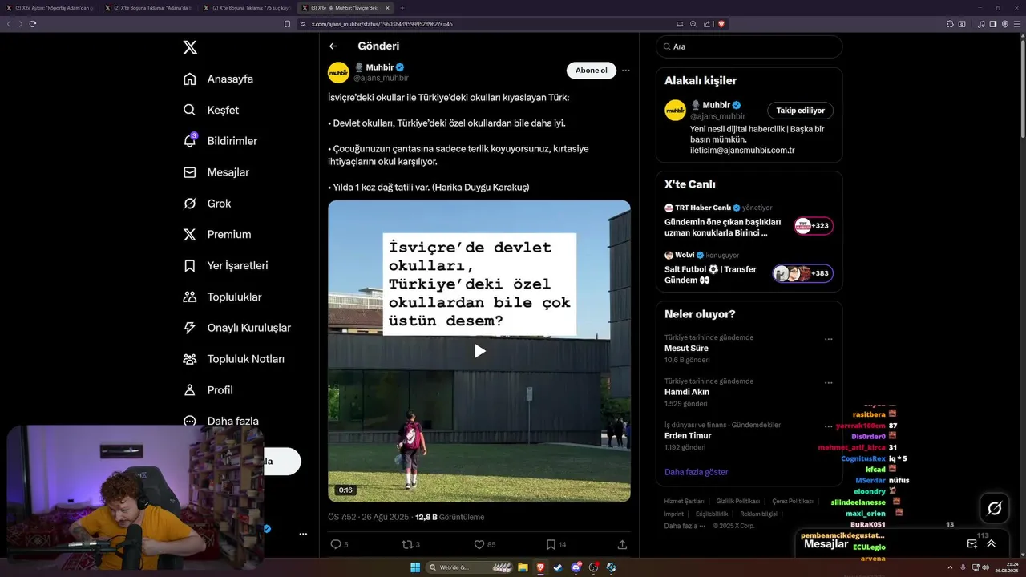
Task: Open Brave Shields lion icon
Action: pos(721,24)
